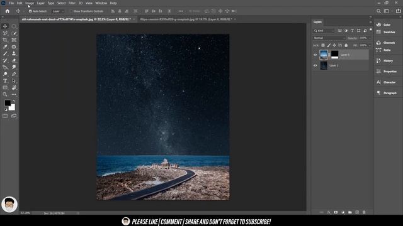The width and height of the screenshot is (403, 226).
Task: Toggle the Auto-Select checkbox
Action: (30, 11)
